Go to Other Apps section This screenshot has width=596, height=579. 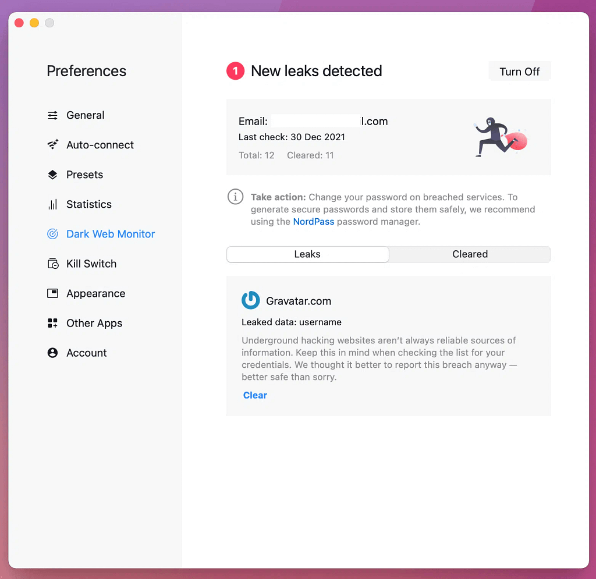[94, 323]
